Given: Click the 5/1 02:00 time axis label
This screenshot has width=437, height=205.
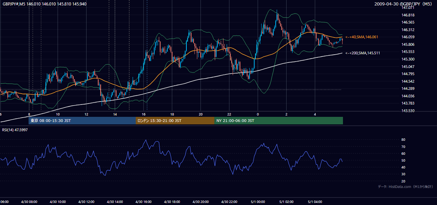Looking at the screenshot, I should tap(287, 202).
